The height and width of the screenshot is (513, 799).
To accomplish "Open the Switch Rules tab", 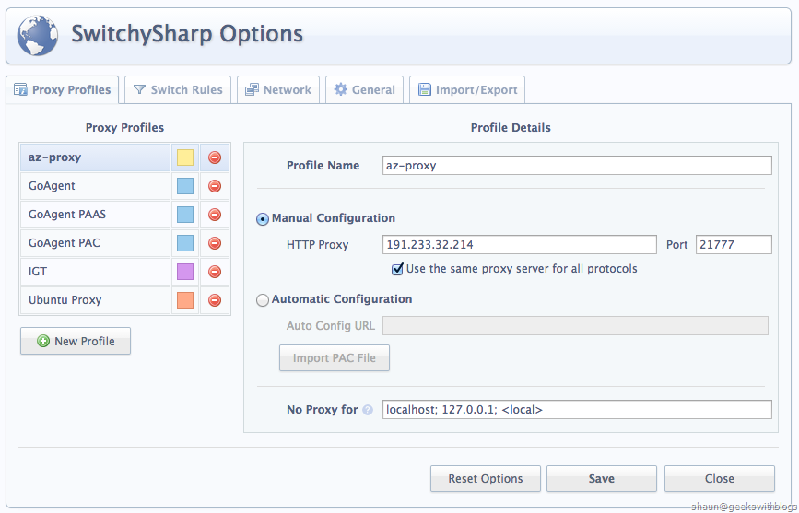I will pyautogui.click(x=178, y=89).
